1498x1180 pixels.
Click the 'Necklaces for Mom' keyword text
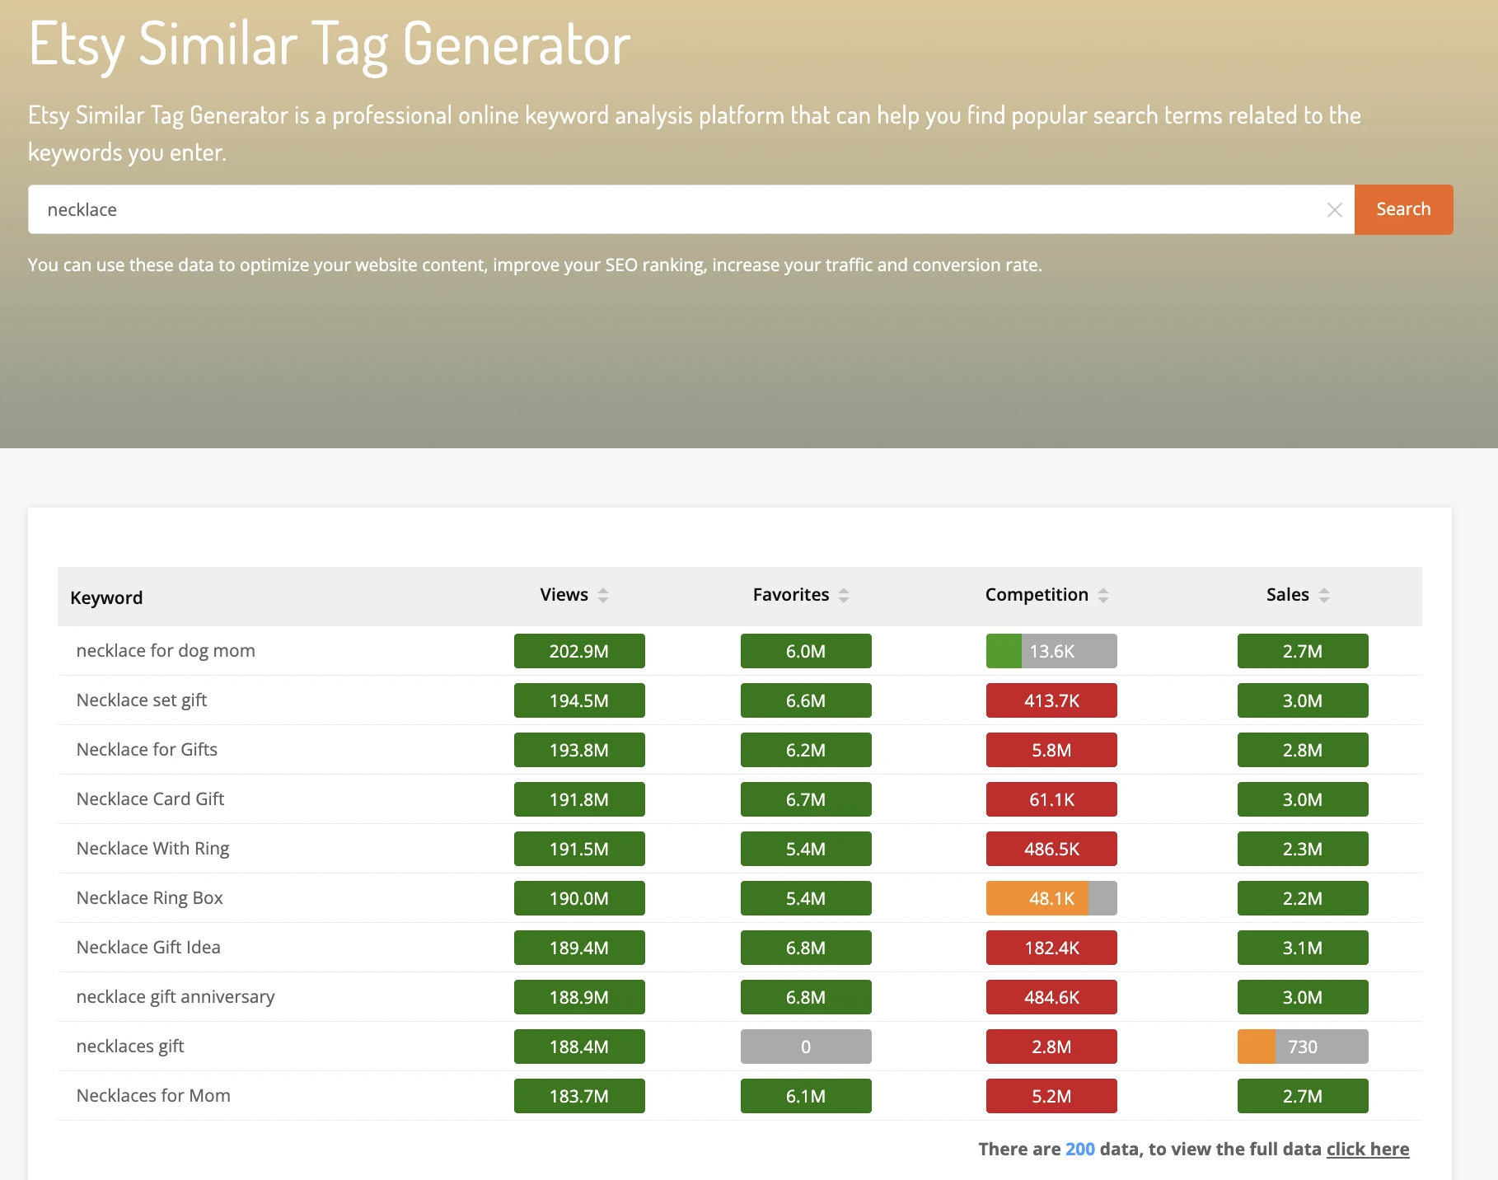[x=152, y=1096]
